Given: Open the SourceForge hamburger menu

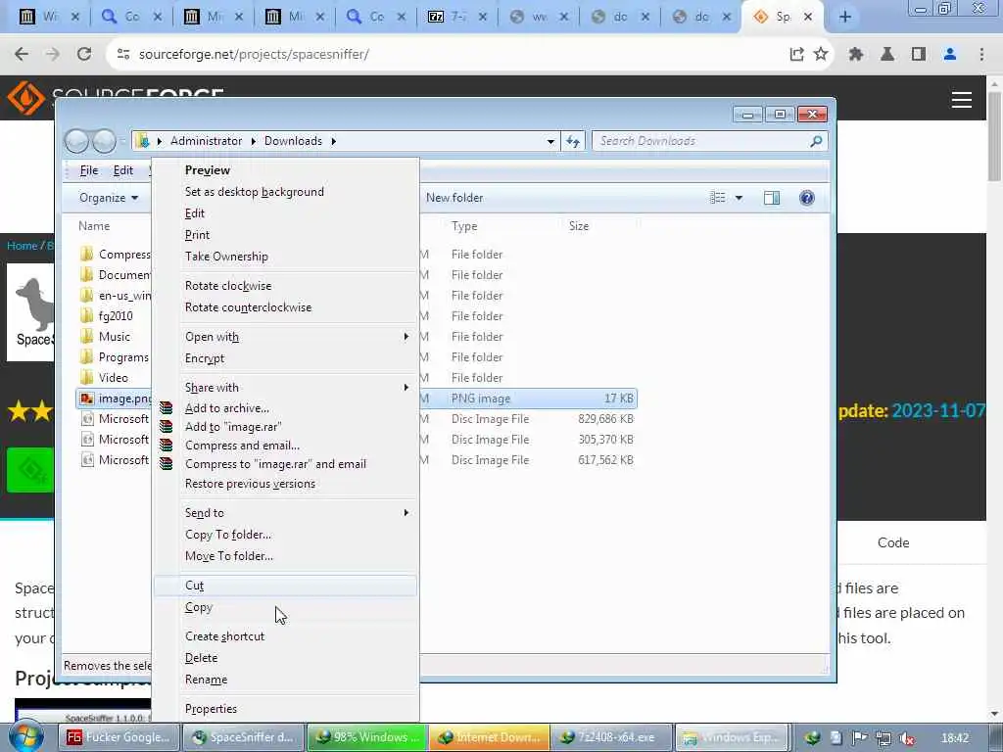Looking at the screenshot, I should click(x=962, y=100).
